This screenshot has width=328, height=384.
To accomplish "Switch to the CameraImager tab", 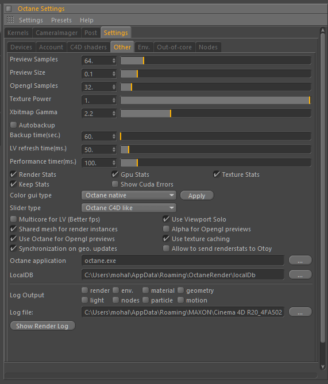I will click(x=57, y=33).
